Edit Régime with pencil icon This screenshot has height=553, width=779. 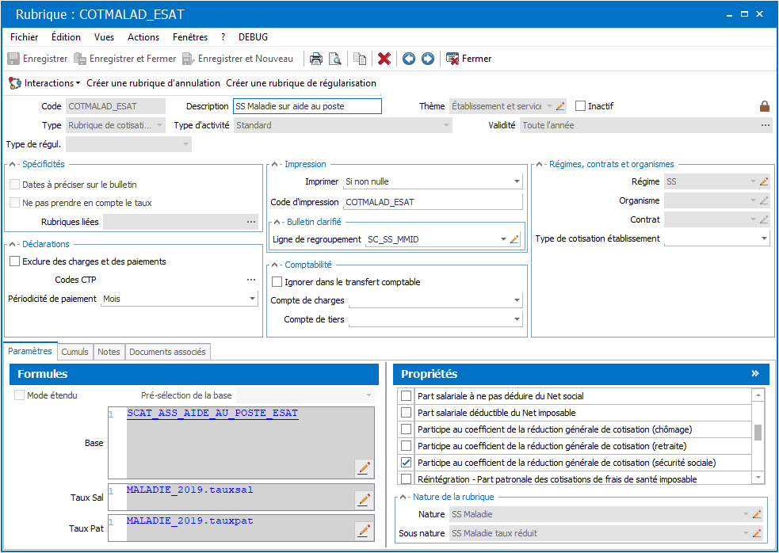click(764, 181)
